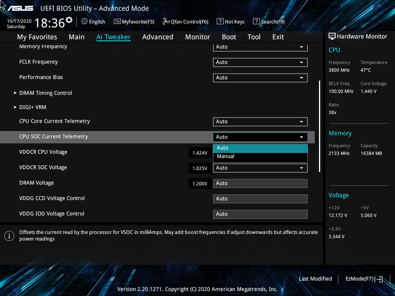
Task: Click the Hardware Monitor display icon
Action: (332, 37)
